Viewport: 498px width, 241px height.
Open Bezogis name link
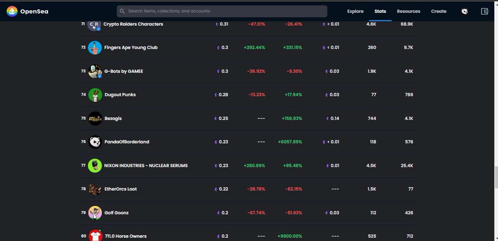tap(113, 118)
